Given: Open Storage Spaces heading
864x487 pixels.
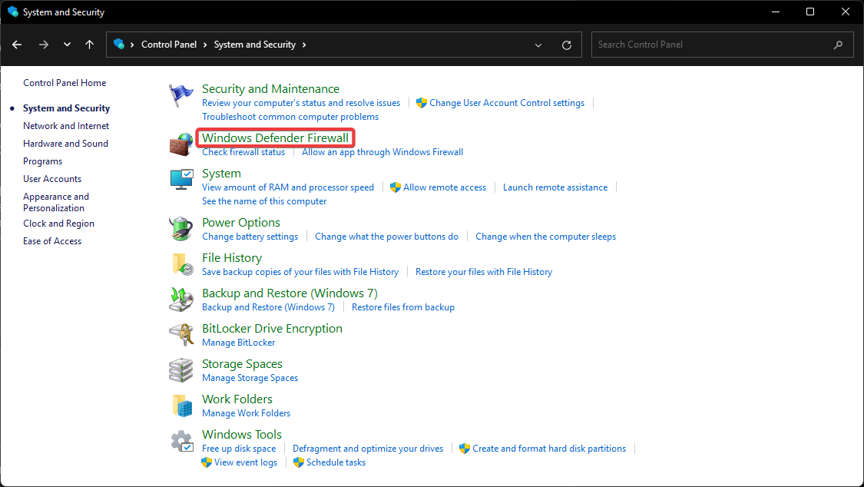Looking at the screenshot, I should click(242, 363).
